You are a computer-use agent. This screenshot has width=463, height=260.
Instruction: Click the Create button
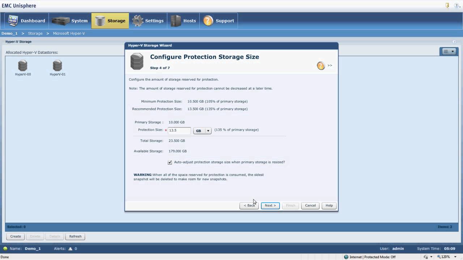click(16, 237)
